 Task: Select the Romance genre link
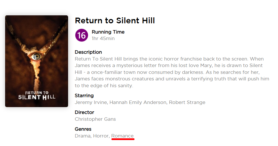pos(122,136)
